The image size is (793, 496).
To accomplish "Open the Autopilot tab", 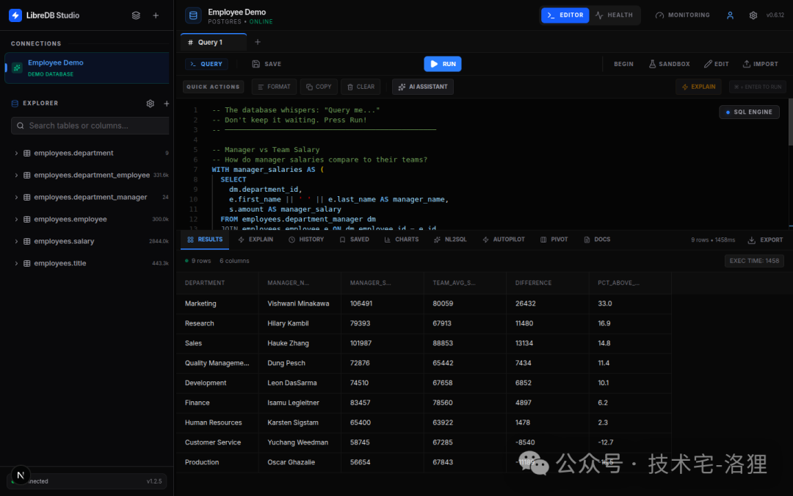I will [503, 240].
